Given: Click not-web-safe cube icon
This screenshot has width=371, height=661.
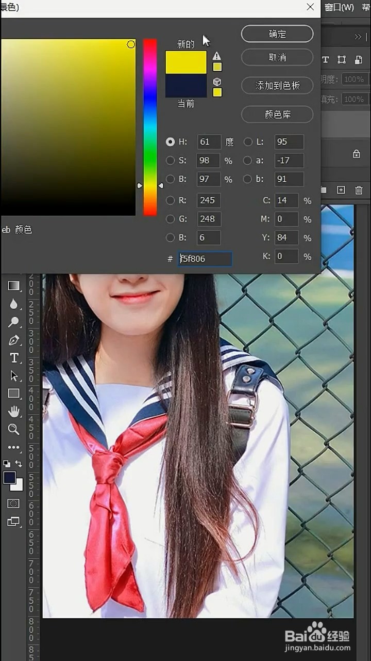Looking at the screenshot, I should 217,82.
